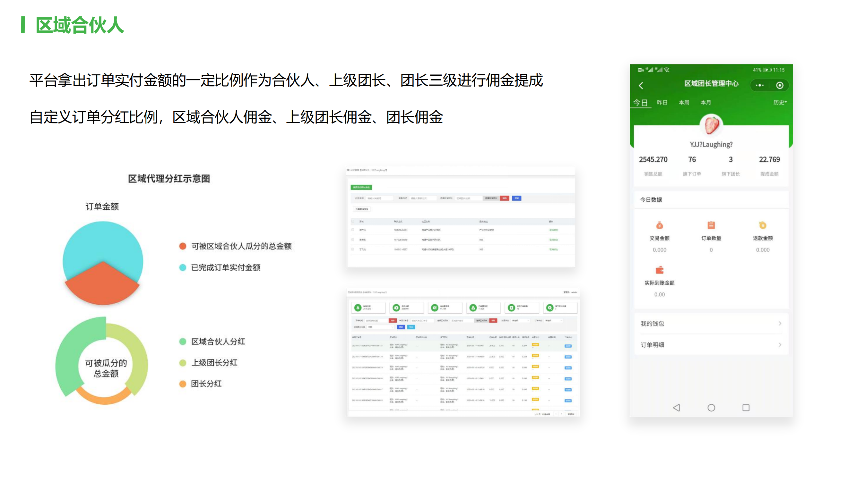Open the 我的钱包 row chevron
This screenshot has width=856, height=481.
click(x=780, y=323)
